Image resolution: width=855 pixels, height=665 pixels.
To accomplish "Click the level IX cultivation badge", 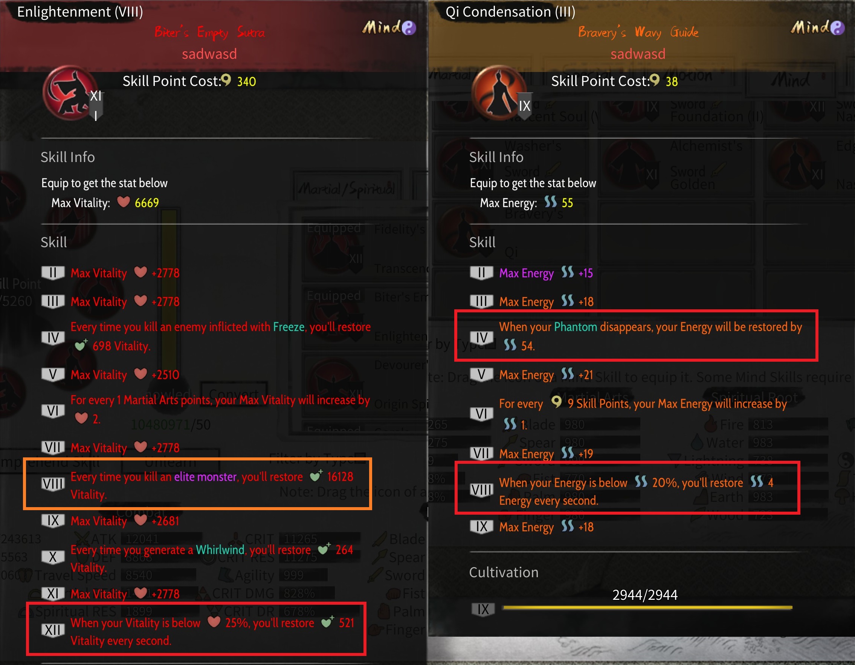I will 483,609.
